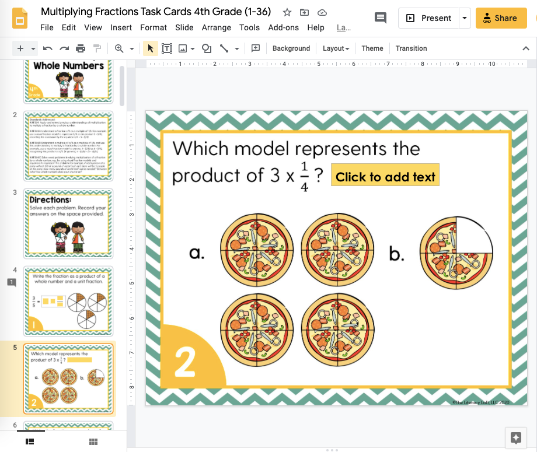Add a comment using the toolbar icon
This screenshot has width=537, height=452.
pyautogui.click(x=255, y=48)
